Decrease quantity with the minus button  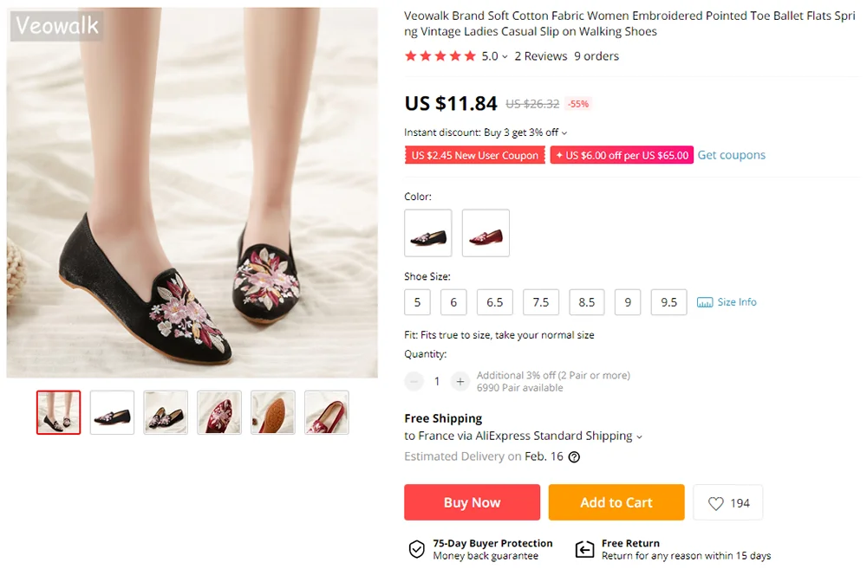coord(414,381)
